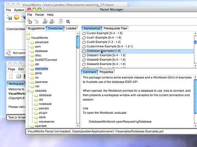Switch to the Suggestions tab
Screen dimensions: 197x147
tap(36, 29)
